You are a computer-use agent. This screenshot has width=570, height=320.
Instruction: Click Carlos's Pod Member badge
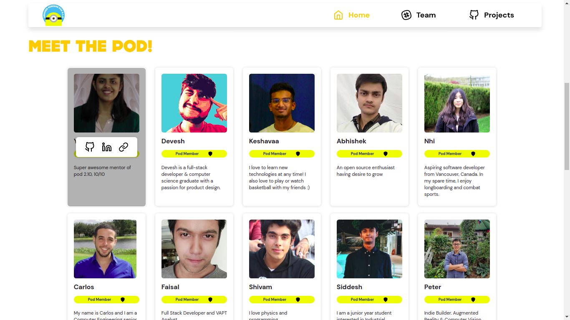pos(106,300)
